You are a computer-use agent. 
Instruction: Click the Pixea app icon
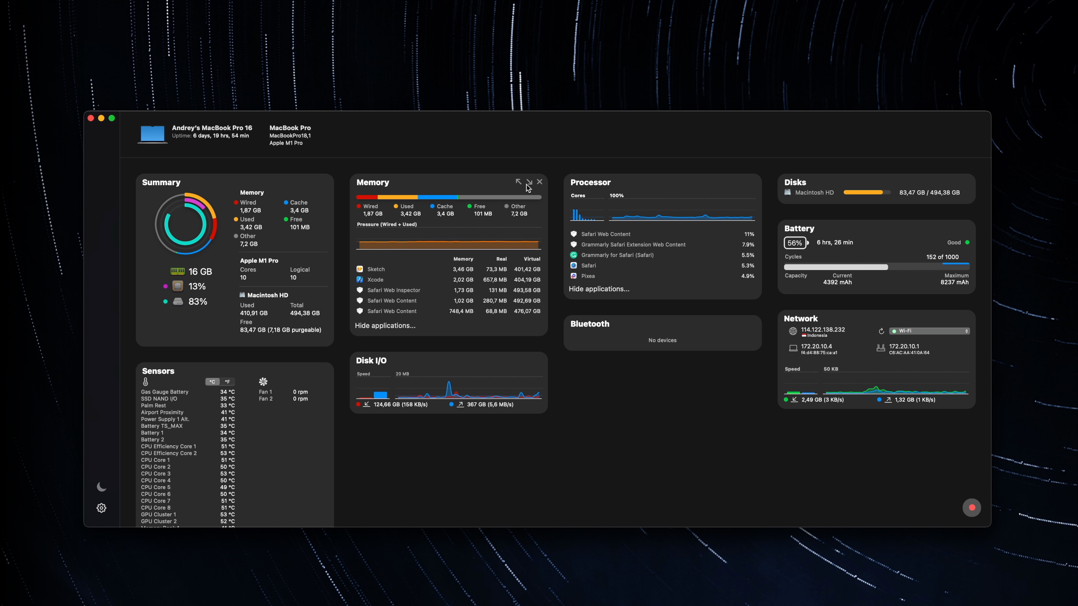pos(573,276)
